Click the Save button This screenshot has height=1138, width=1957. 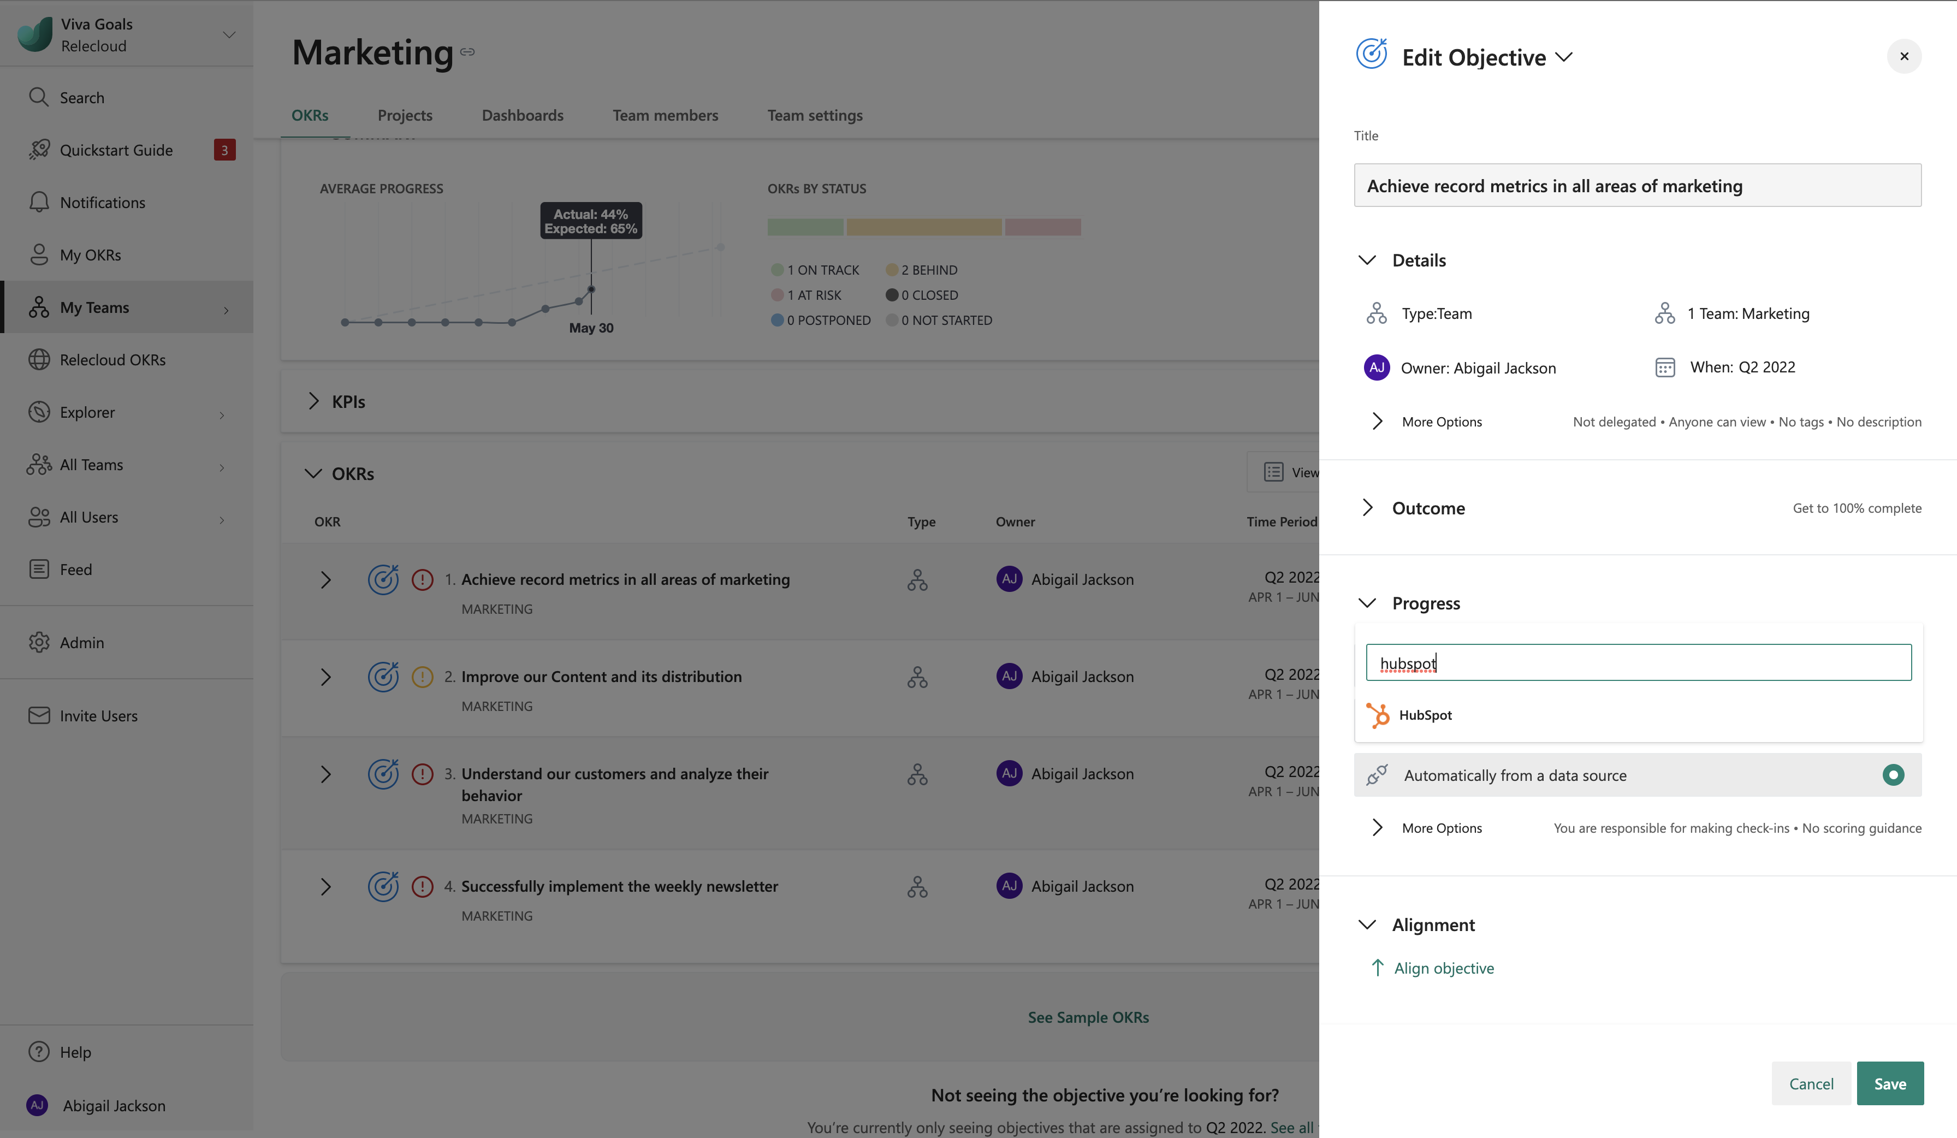(1889, 1083)
